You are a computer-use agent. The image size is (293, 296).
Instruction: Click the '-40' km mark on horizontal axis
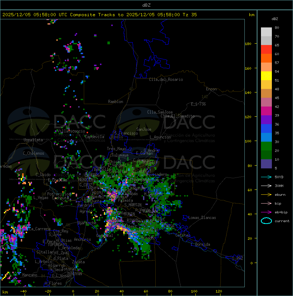[x=24, y=291]
